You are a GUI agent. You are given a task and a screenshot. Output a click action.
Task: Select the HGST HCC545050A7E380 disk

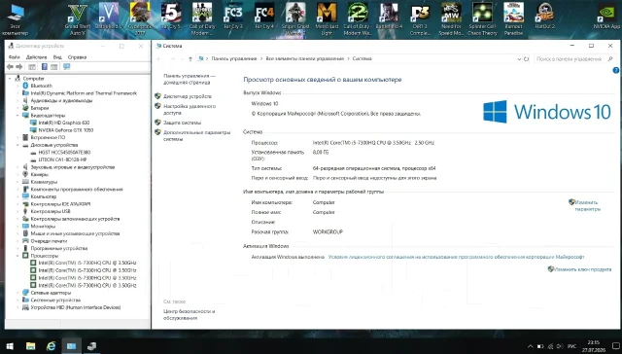64,153
